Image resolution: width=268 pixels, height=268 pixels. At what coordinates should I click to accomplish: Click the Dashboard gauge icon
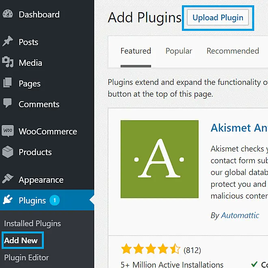[x=7, y=14]
